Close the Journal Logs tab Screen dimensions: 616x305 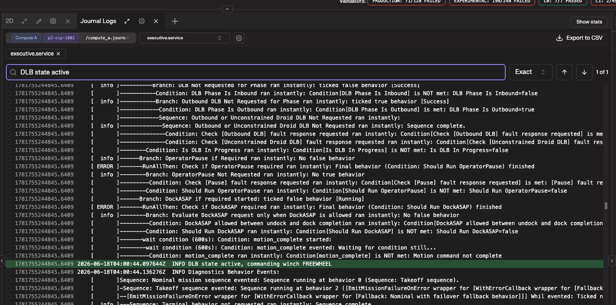point(156,21)
